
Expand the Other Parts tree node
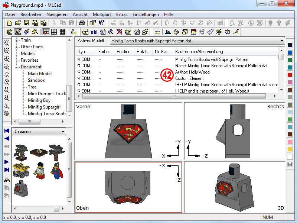click(17, 47)
